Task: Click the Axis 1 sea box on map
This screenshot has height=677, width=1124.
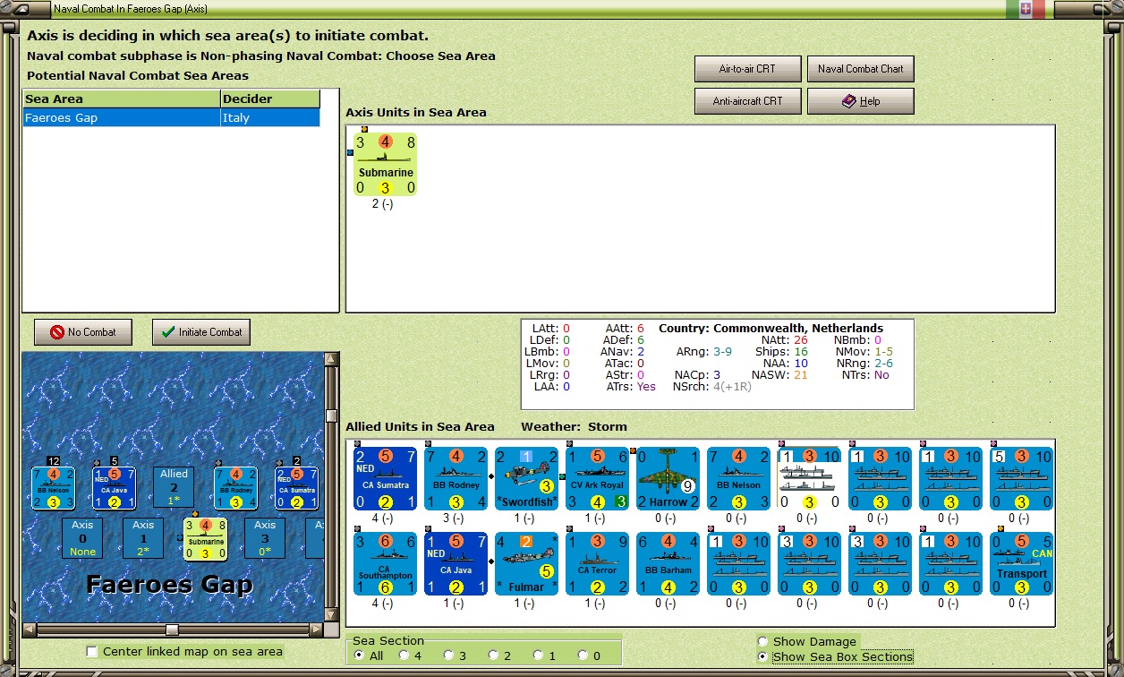Action: (x=143, y=538)
